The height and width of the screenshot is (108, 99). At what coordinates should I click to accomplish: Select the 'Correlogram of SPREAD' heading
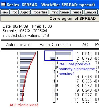(73, 19)
